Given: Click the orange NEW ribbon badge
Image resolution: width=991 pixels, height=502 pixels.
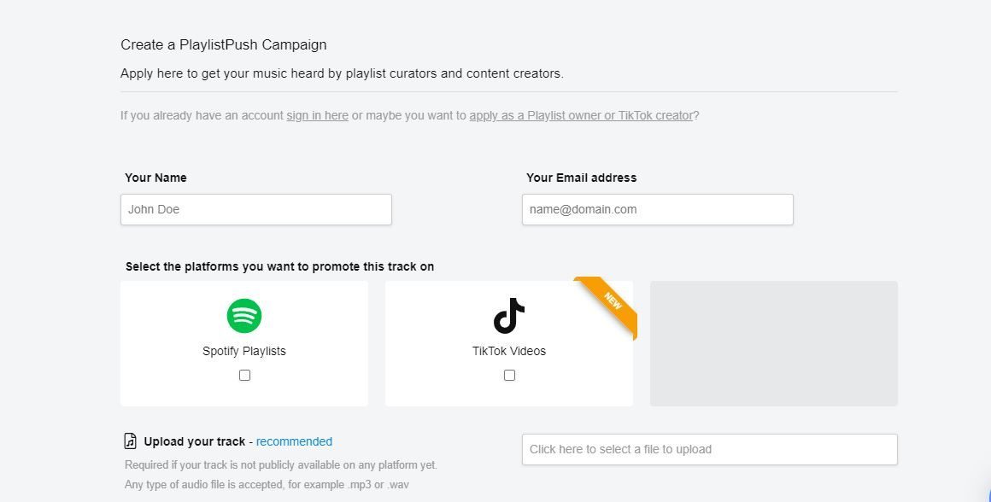Looking at the screenshot, I should pos(612,302).
